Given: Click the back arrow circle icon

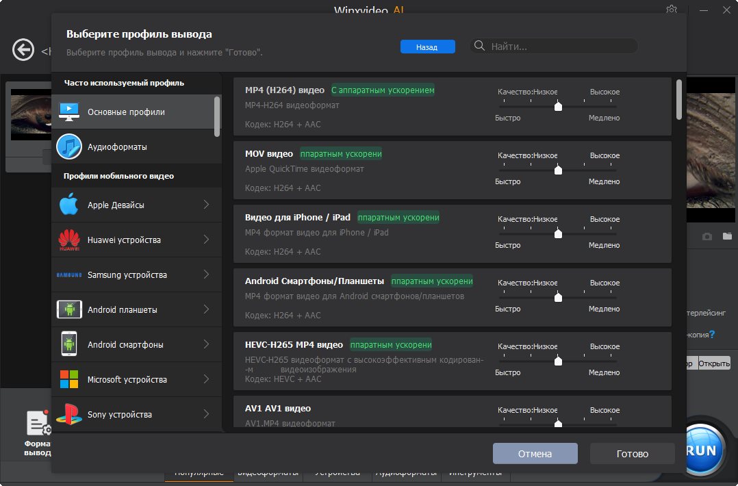Looking at the screenshot, I should (x=23, y=50).
